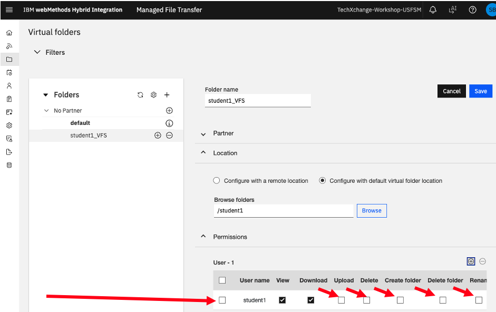Enable Upload permission for student1
The width and height of the screenshot is (496, 312).
point(341,300)
